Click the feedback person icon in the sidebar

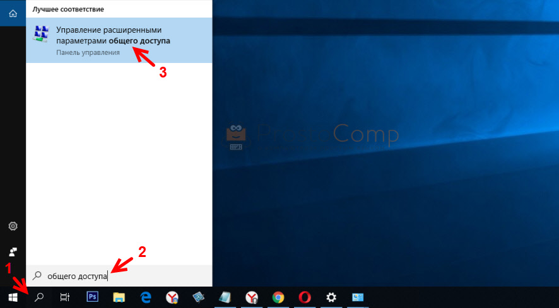13,252
